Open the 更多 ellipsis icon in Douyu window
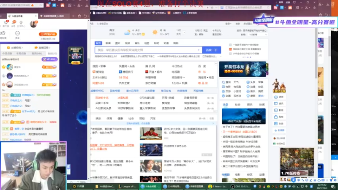 [x=17, y=33]
